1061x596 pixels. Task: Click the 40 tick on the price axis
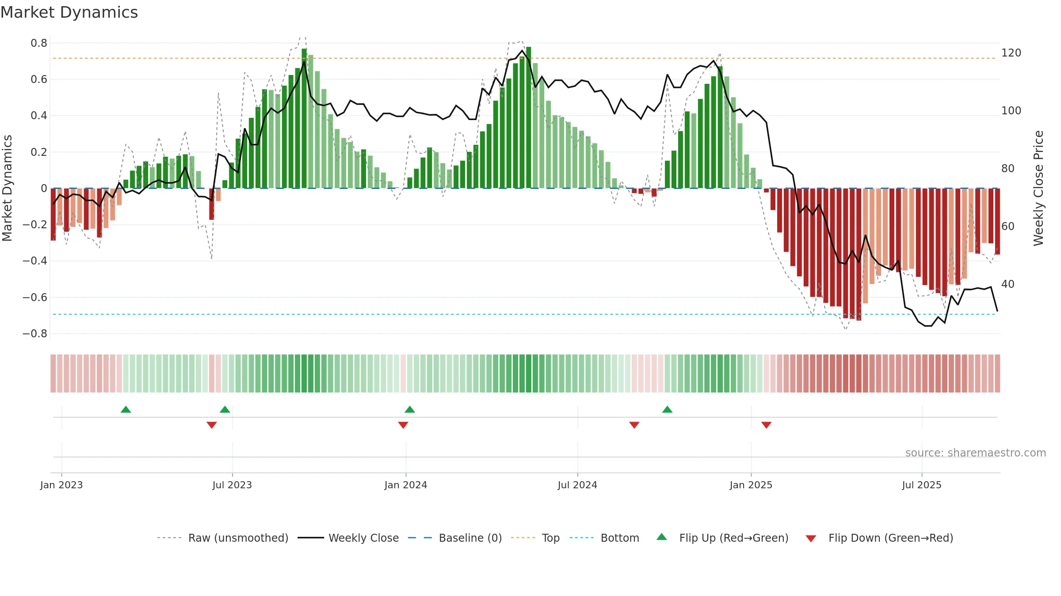click(x=1008, y=284)
